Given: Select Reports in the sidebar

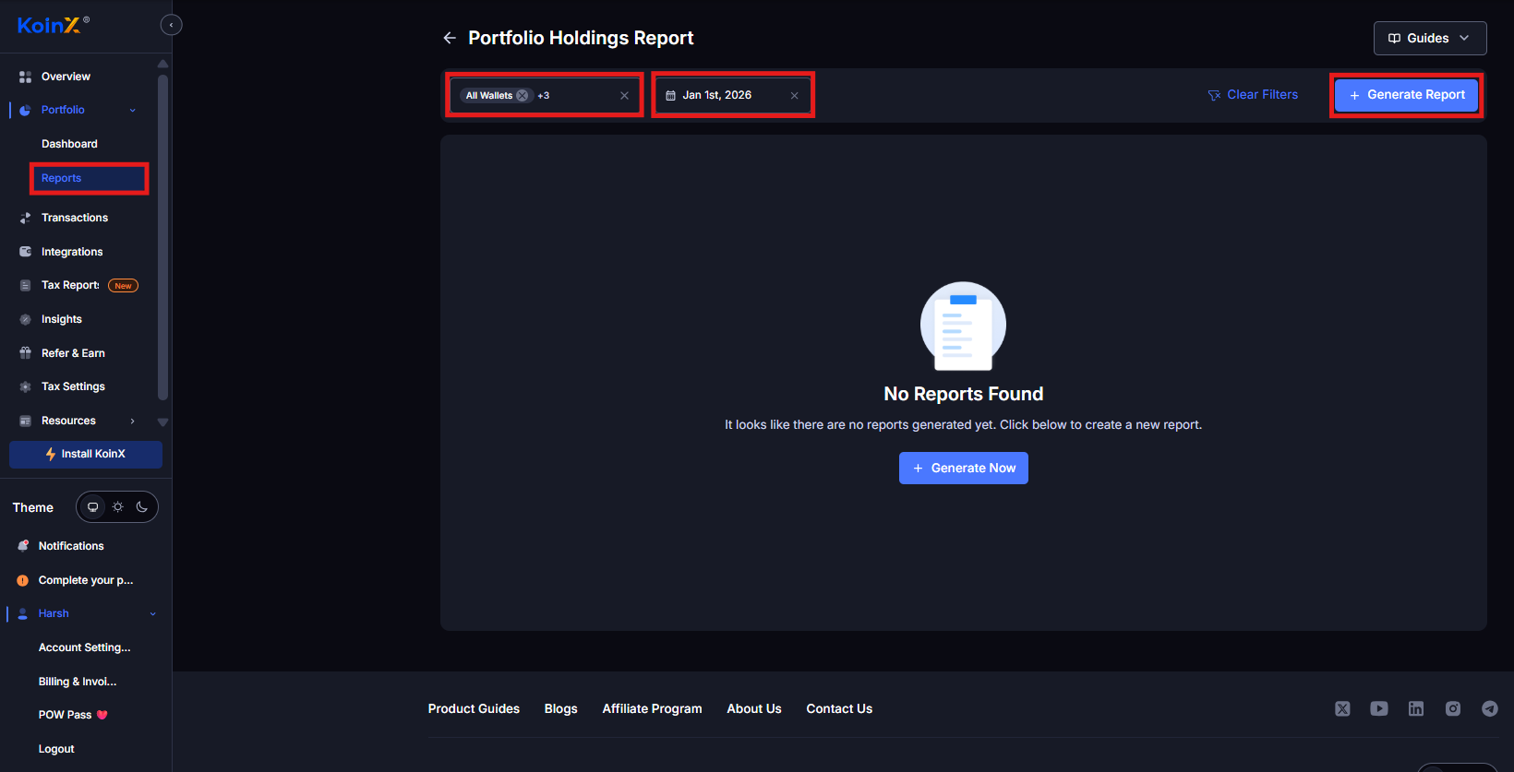Looking at the screenshot, I should click(89, 178).
